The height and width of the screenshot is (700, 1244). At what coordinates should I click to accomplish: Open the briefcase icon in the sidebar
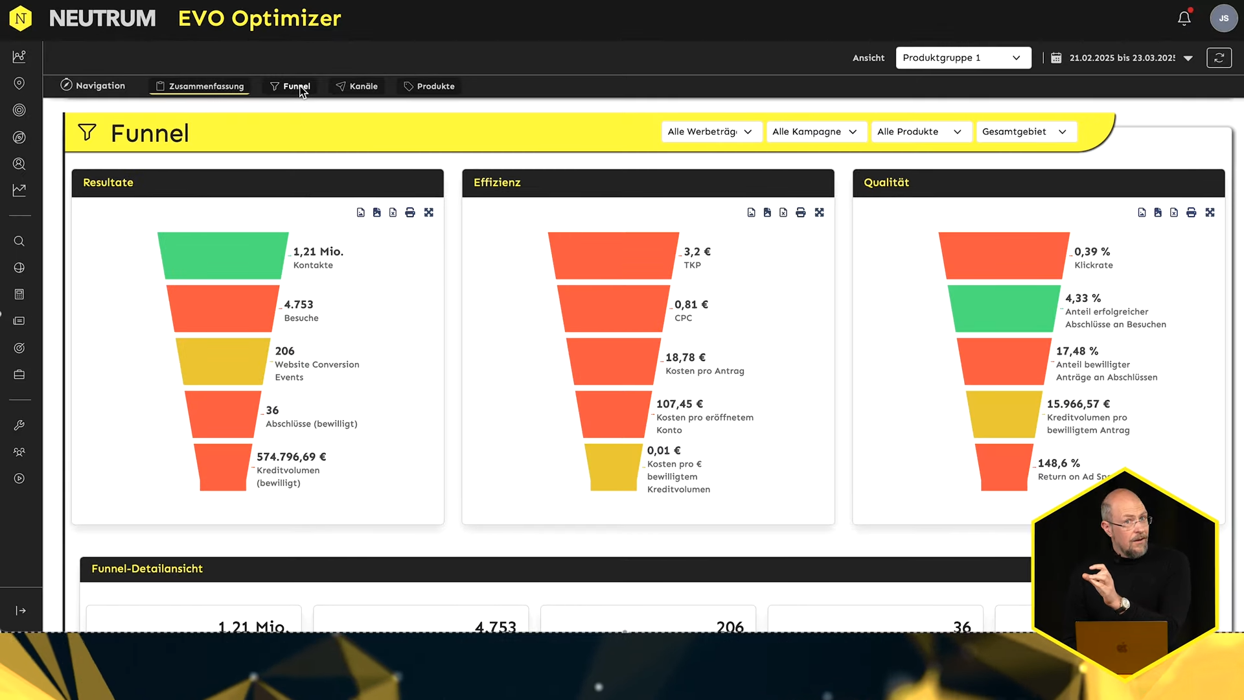coord(19,375)
